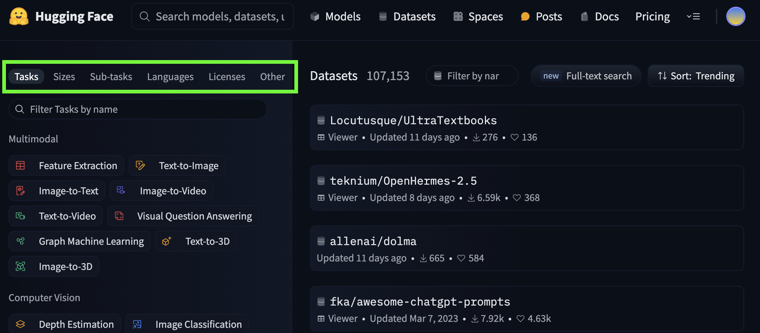Click the magnifier icon in Filter Tasks field

coord(20,109)
